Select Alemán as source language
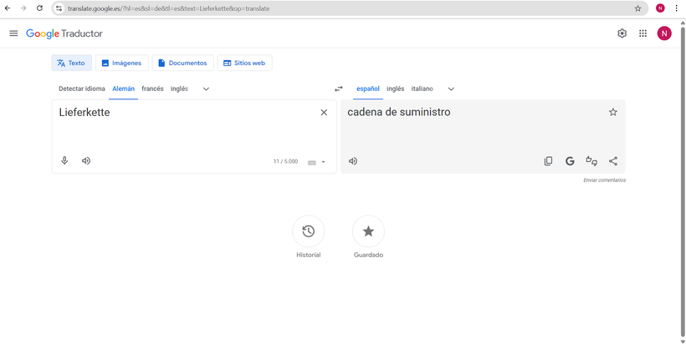The width and height of the screenshot is (686, 344). (123, 89)
